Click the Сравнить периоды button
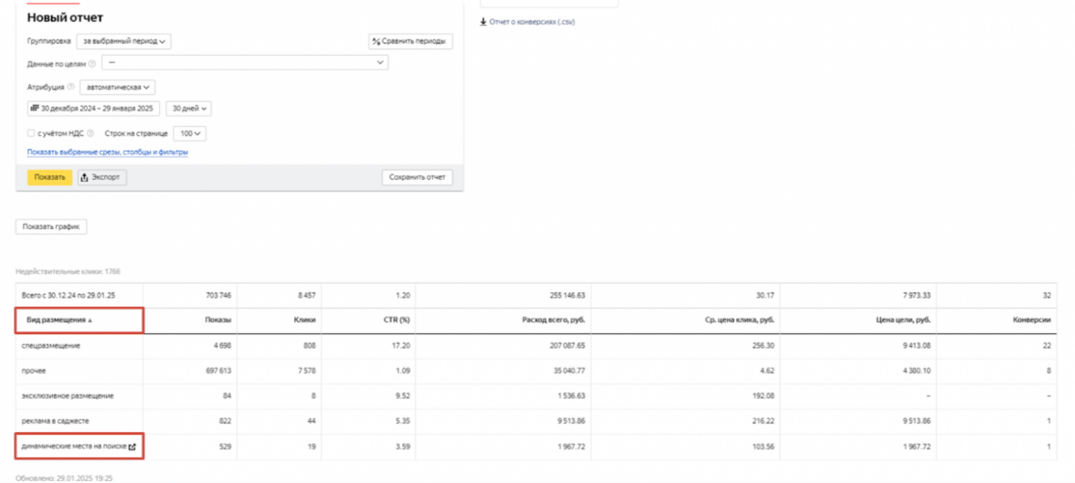 [x=410, y=41]
